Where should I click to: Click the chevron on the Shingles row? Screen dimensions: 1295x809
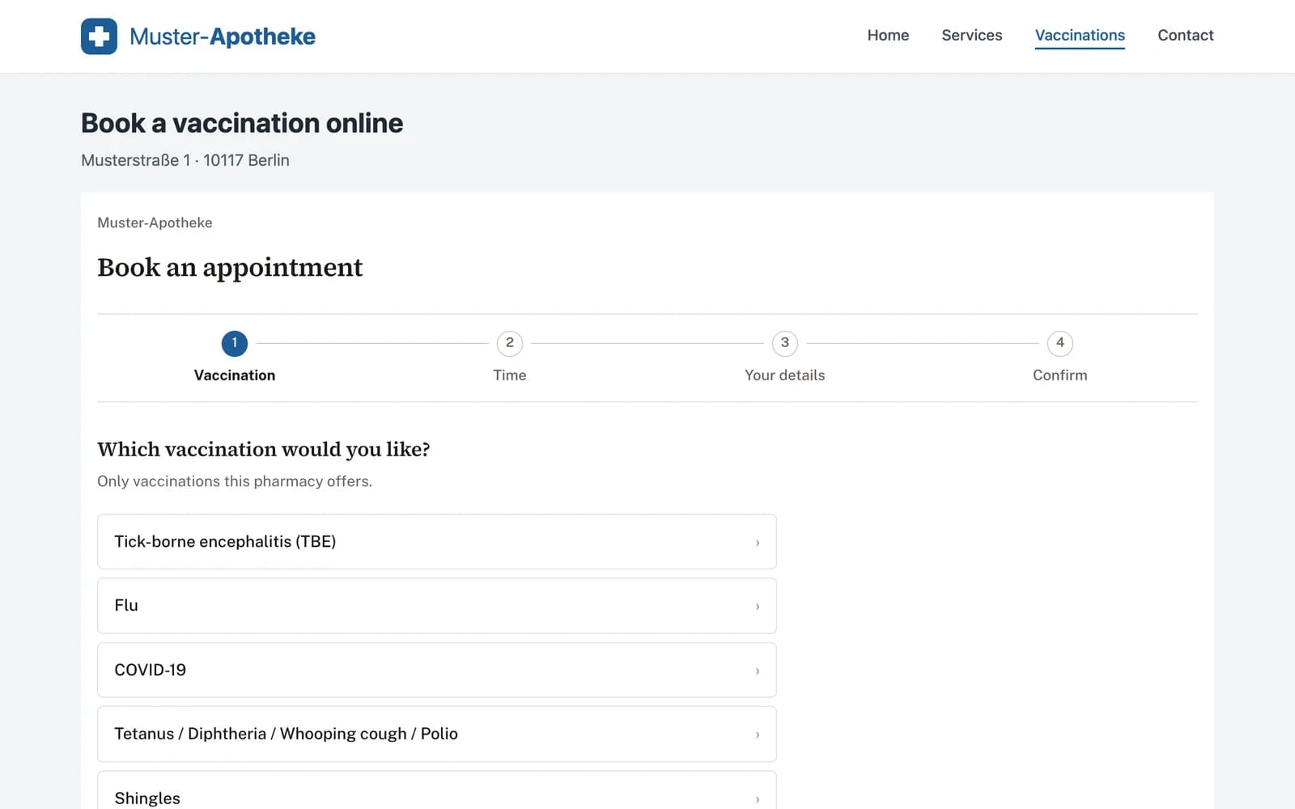click(758, 799)
